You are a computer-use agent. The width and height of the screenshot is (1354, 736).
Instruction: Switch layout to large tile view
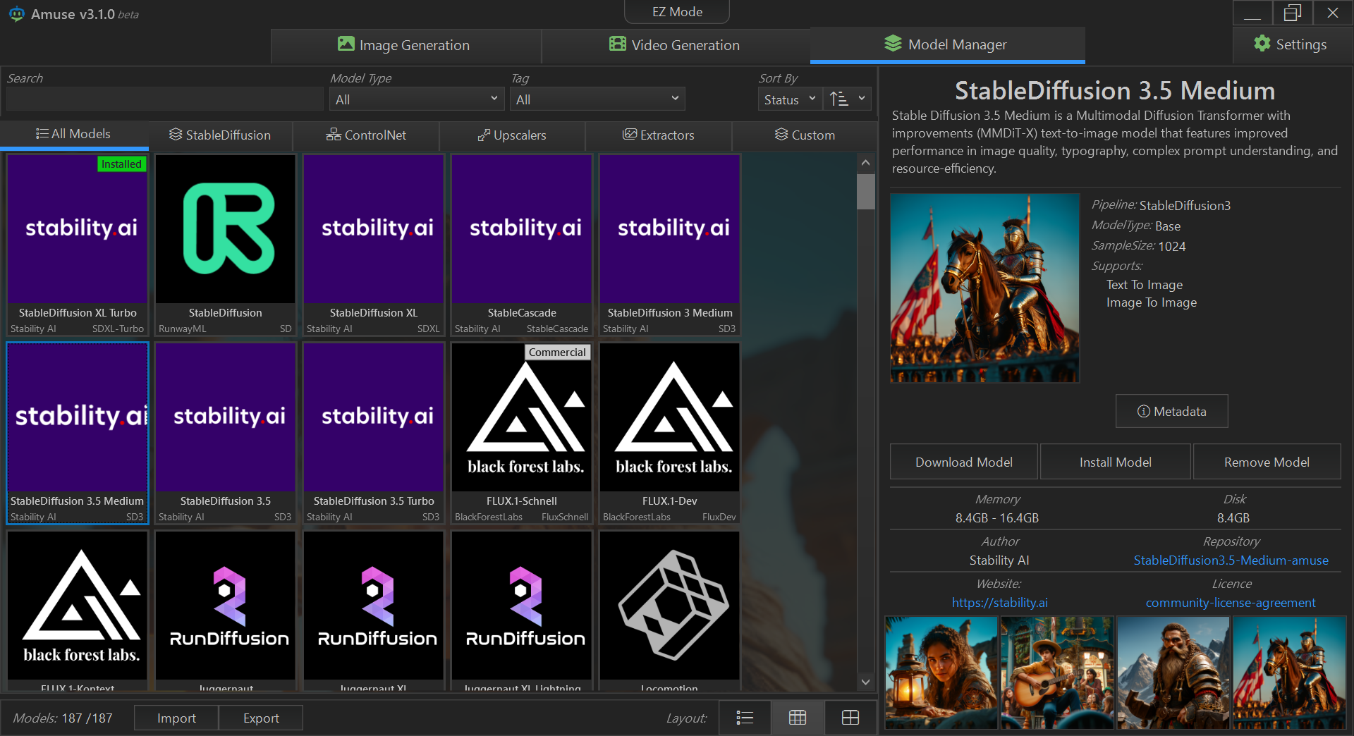tap(850, 718)
